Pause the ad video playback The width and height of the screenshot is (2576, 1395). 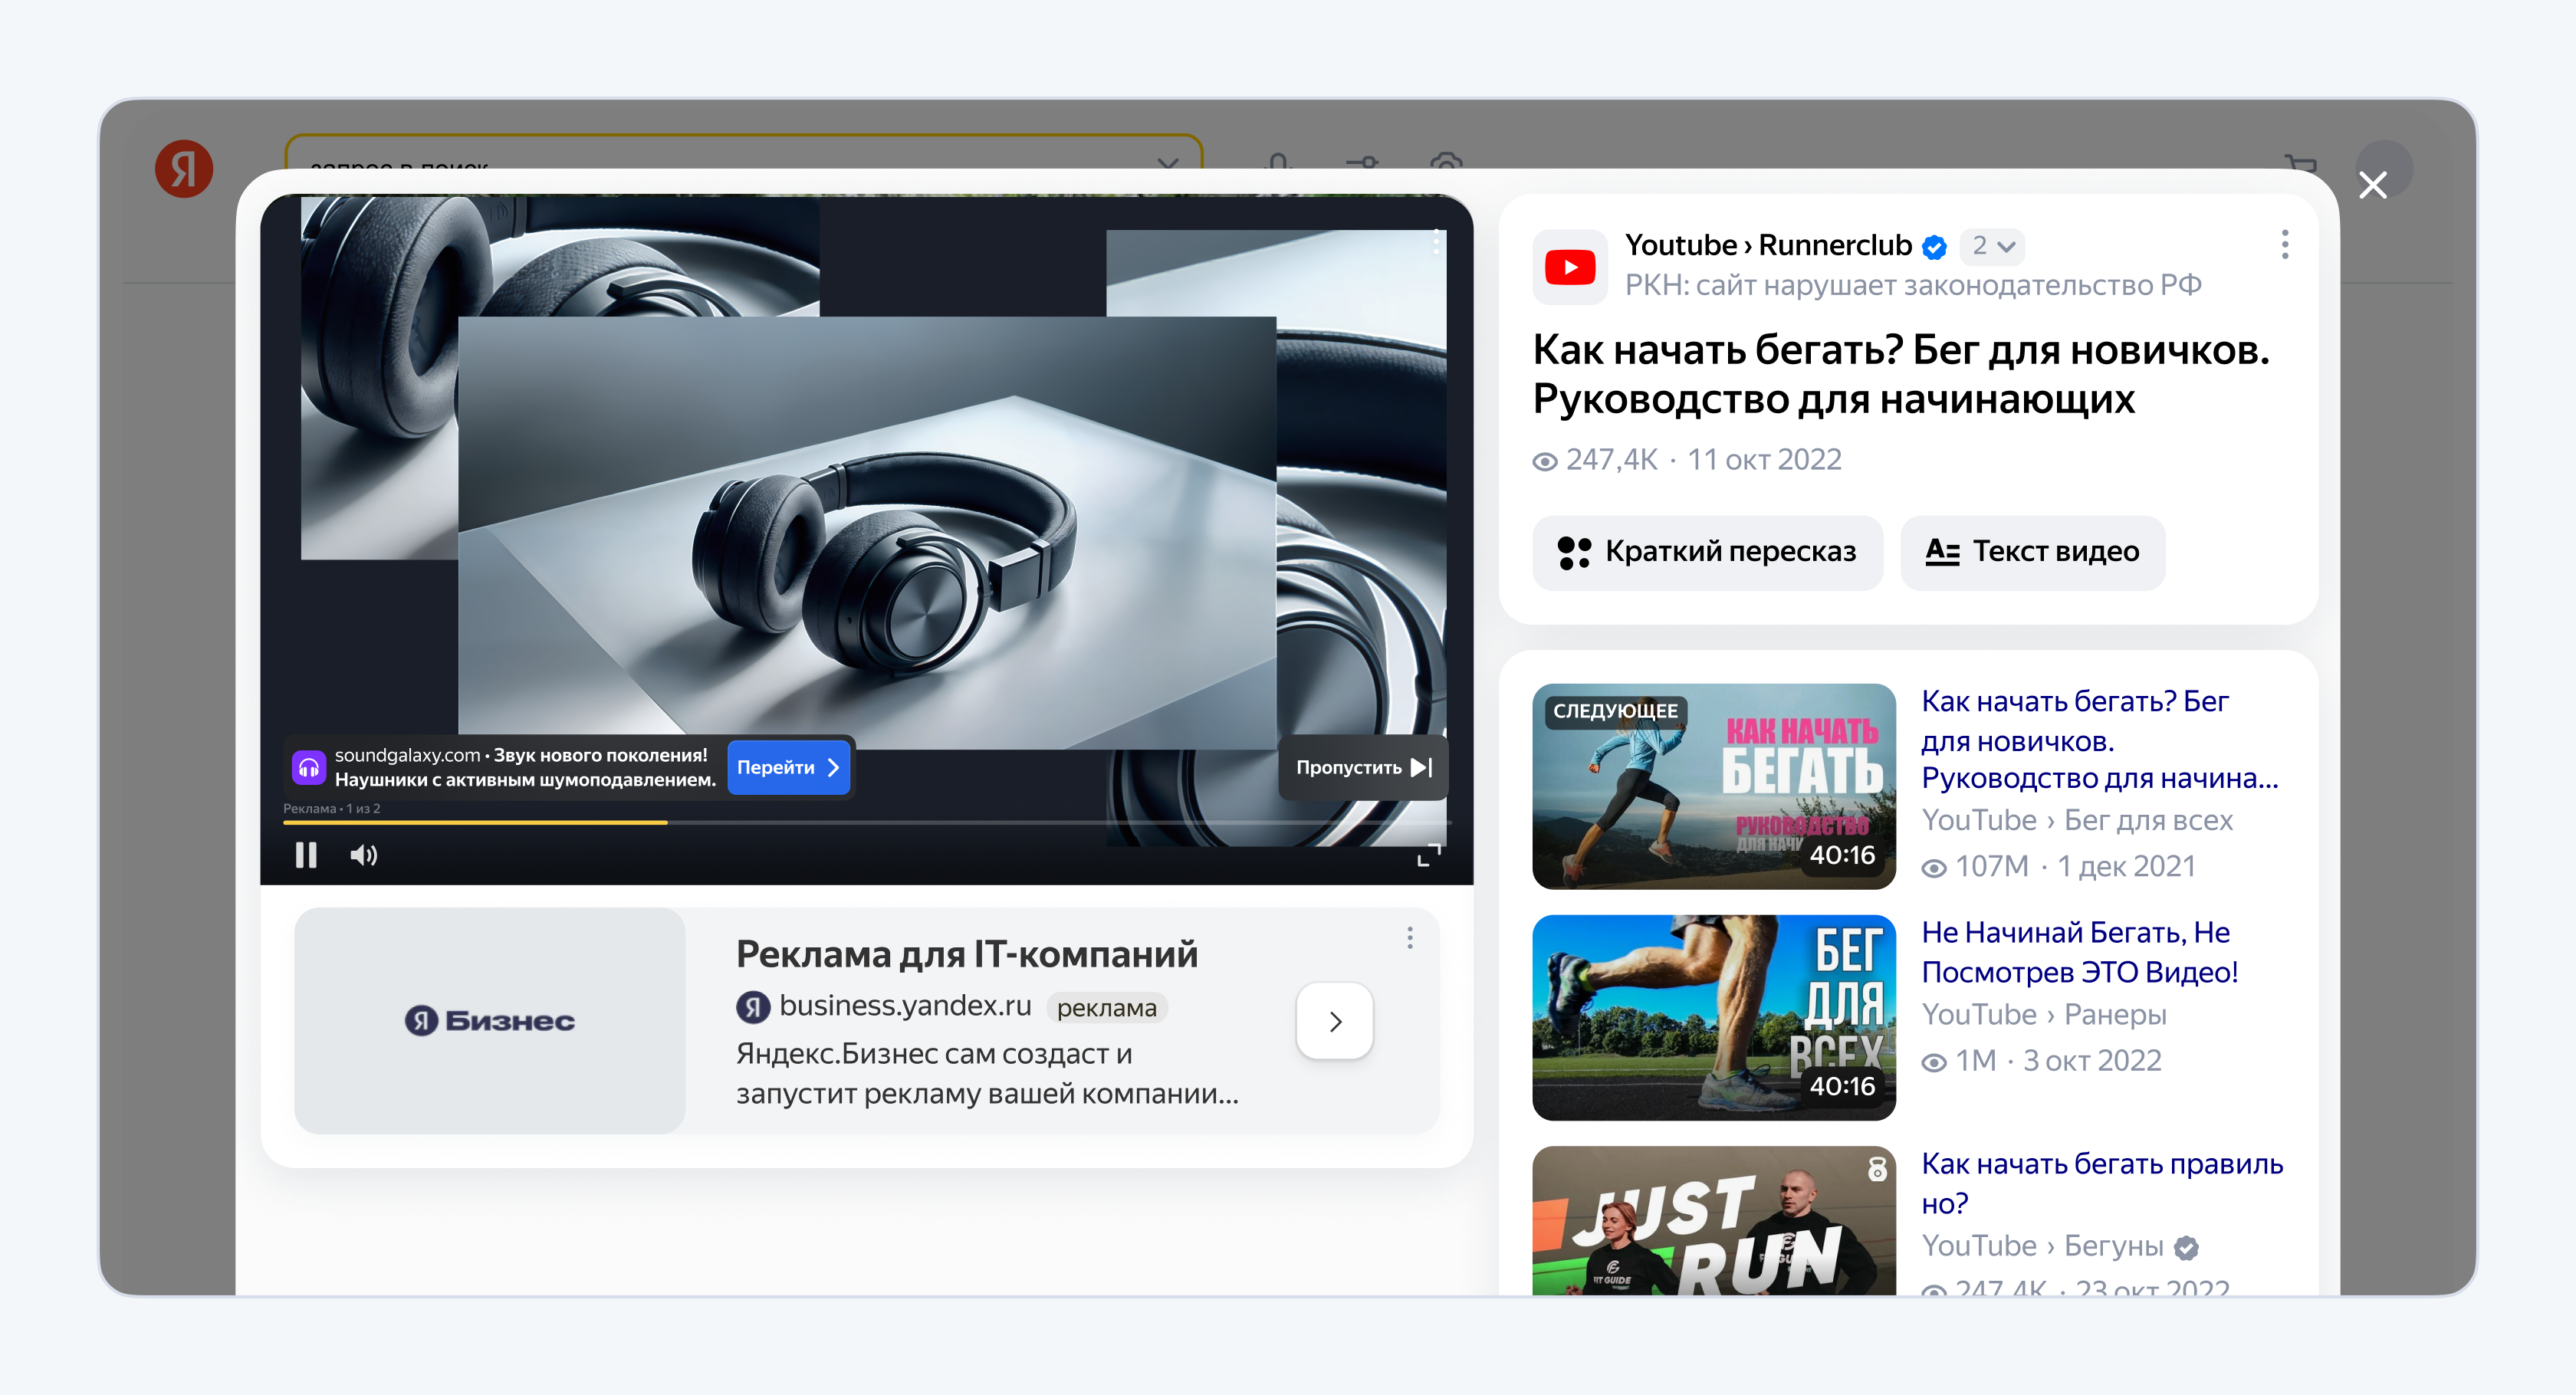306,855
